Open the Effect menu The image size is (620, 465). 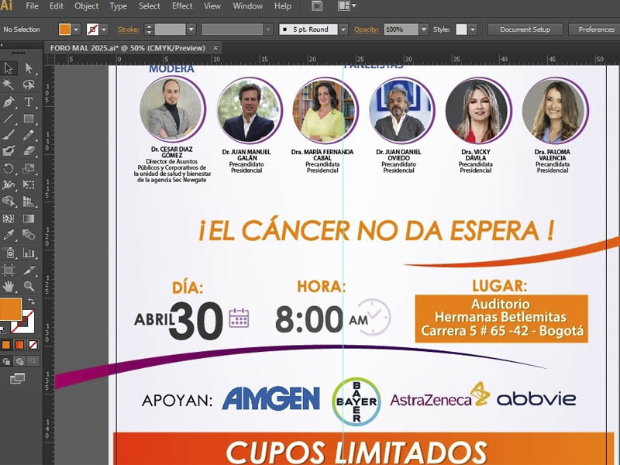coord(182,6)
